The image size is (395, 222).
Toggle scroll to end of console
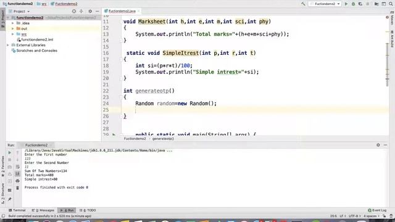17,174
